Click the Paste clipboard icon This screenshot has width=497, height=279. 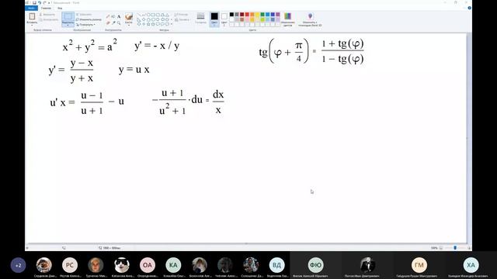click(x=32, y=16)
